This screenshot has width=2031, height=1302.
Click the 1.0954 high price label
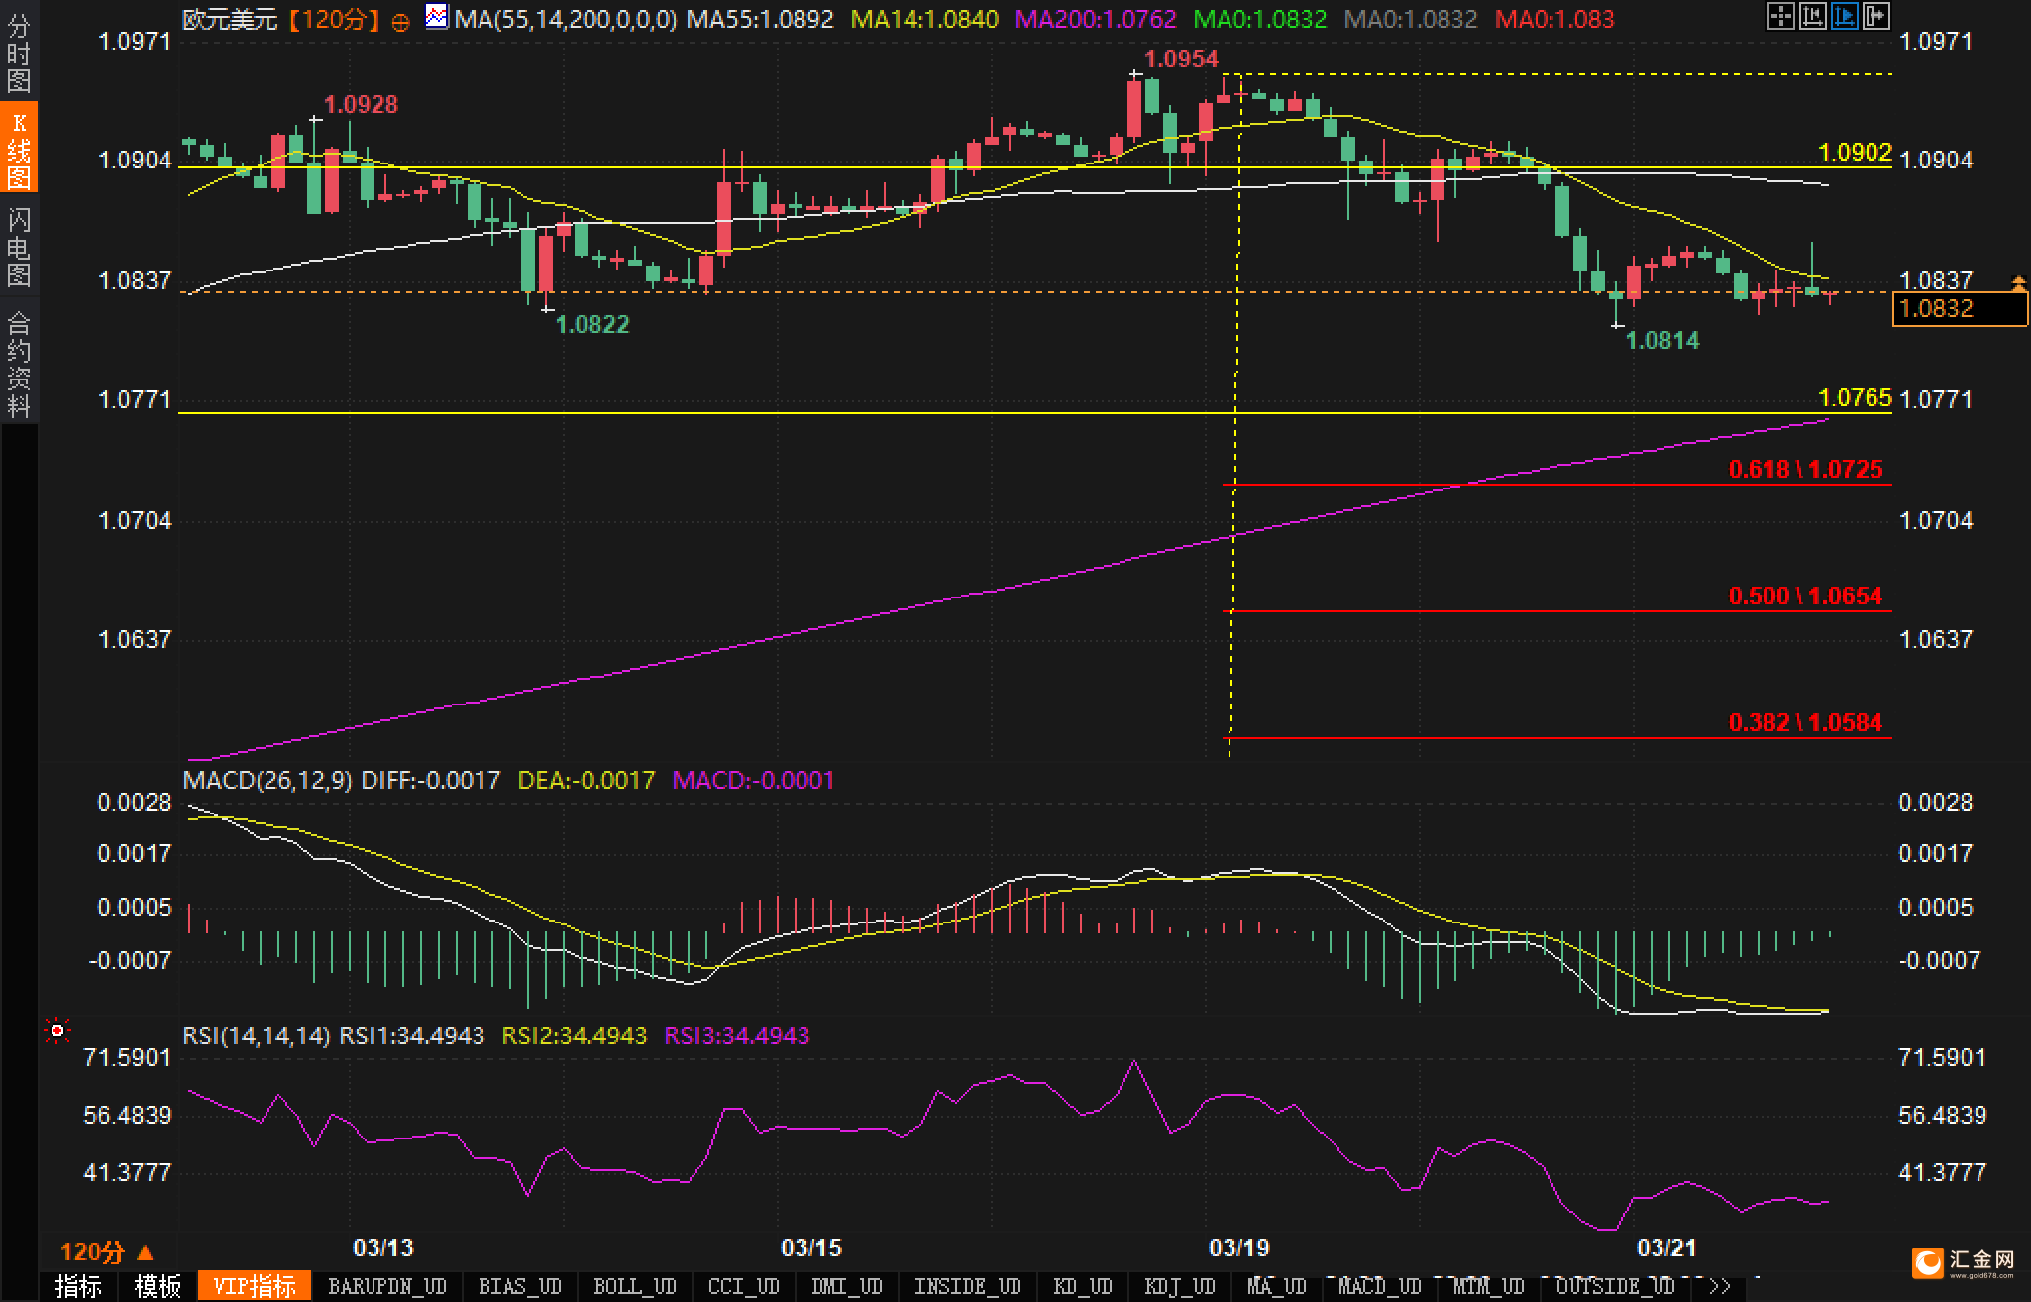point(1181,58)
